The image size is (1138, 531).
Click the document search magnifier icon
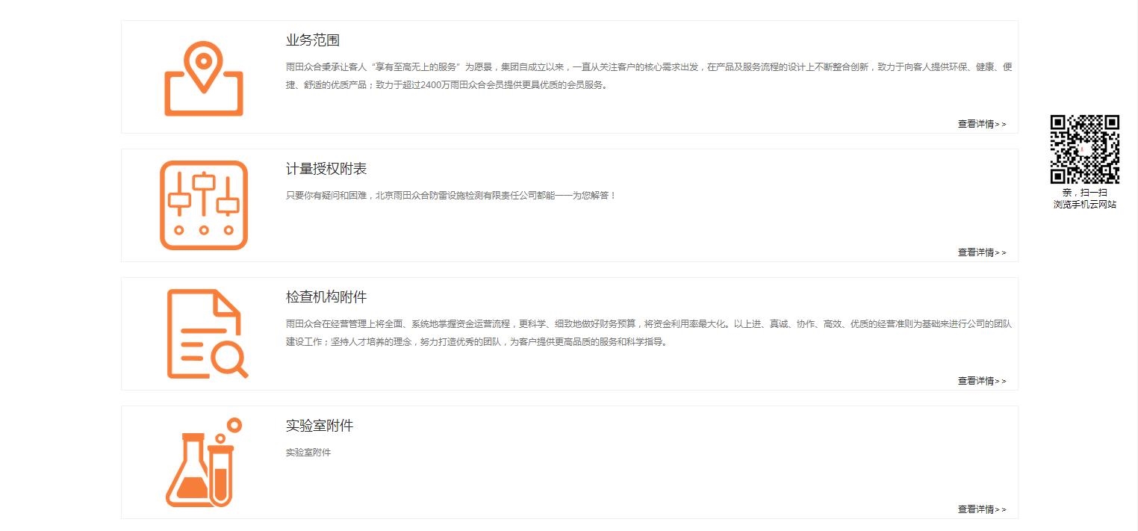tap(207, 334)
